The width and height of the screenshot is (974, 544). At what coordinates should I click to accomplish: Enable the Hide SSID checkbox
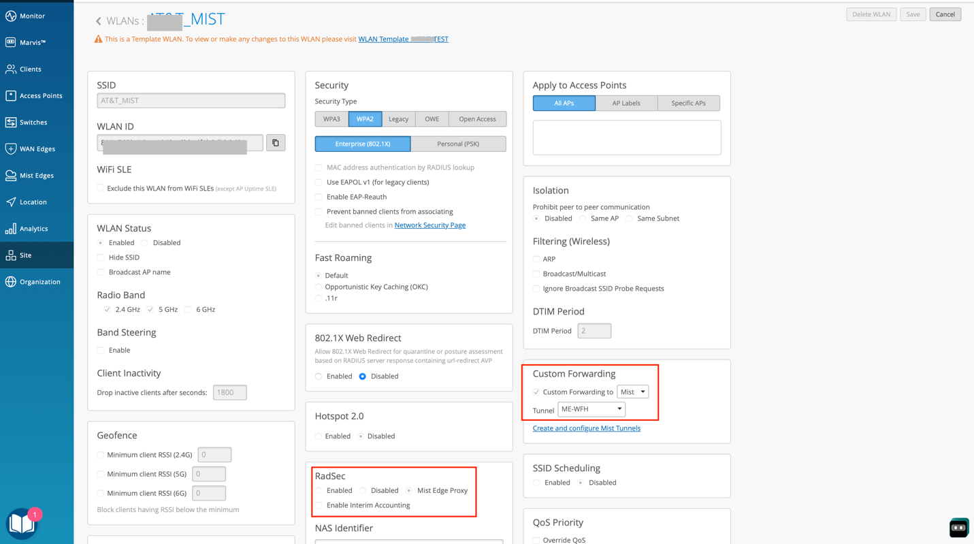(x=101, y=257)
